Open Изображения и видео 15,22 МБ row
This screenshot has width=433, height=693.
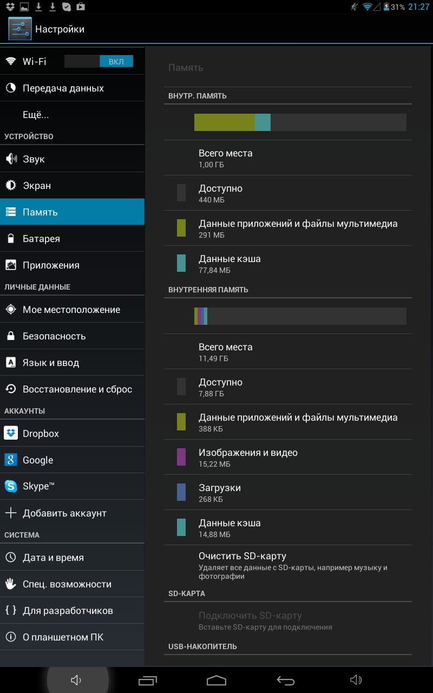(x=288, y=457)
